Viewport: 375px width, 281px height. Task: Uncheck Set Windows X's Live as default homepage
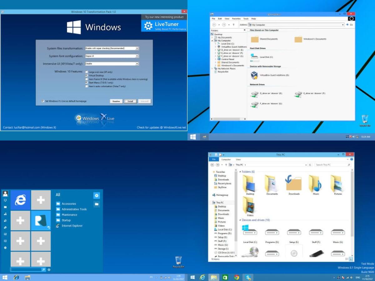pyautogui.click(x=42, y=101)
